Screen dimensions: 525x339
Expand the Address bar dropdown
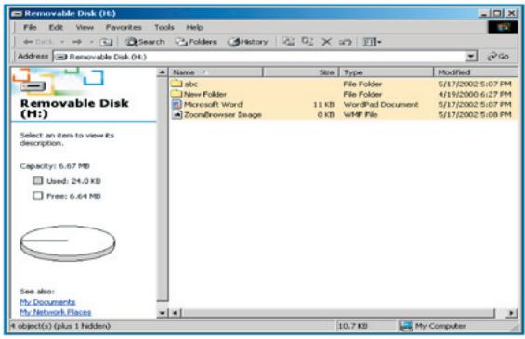pyautogui.click(x=471, y=57)
